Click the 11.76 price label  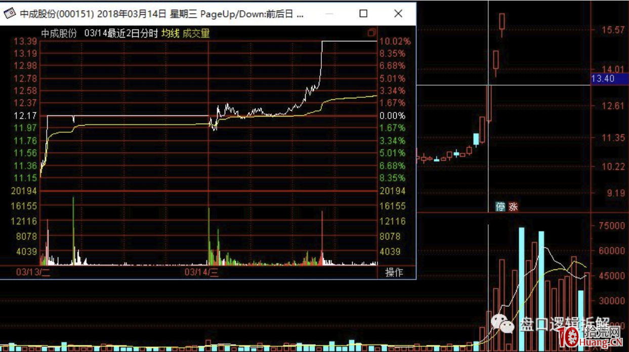[x=25, y=141]
